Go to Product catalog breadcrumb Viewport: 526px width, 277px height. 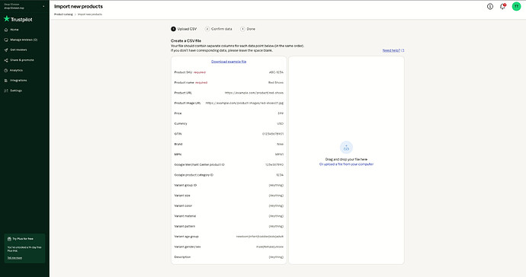(63, 14)
